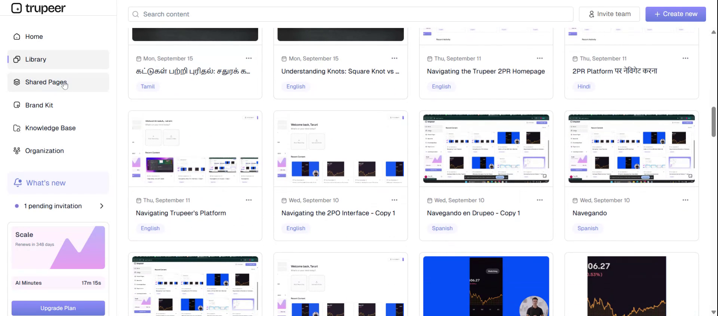Open Navigating Trupeer's Platform title

click(x=181, y=213)
